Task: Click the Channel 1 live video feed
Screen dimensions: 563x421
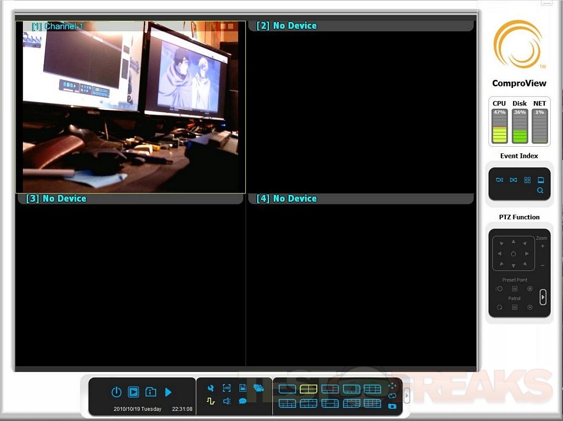Action: tap(130, 110)
